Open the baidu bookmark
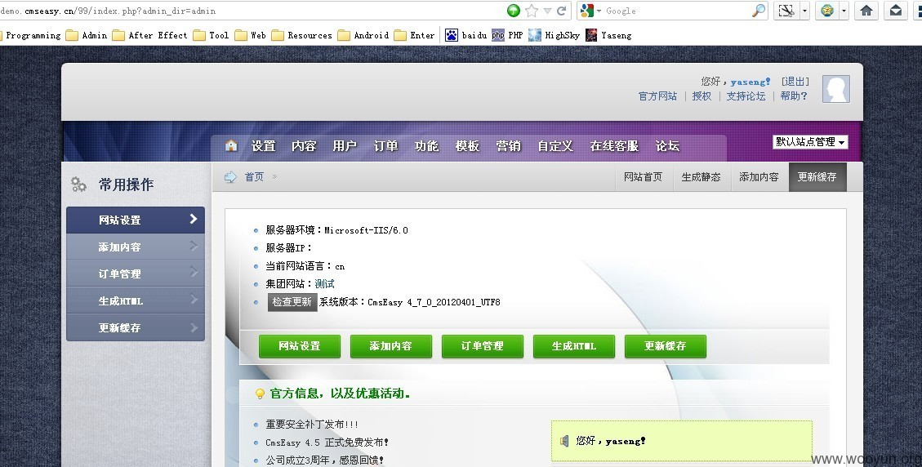The width and height of the screenshot is (922, 467). [x=465, y=35]
